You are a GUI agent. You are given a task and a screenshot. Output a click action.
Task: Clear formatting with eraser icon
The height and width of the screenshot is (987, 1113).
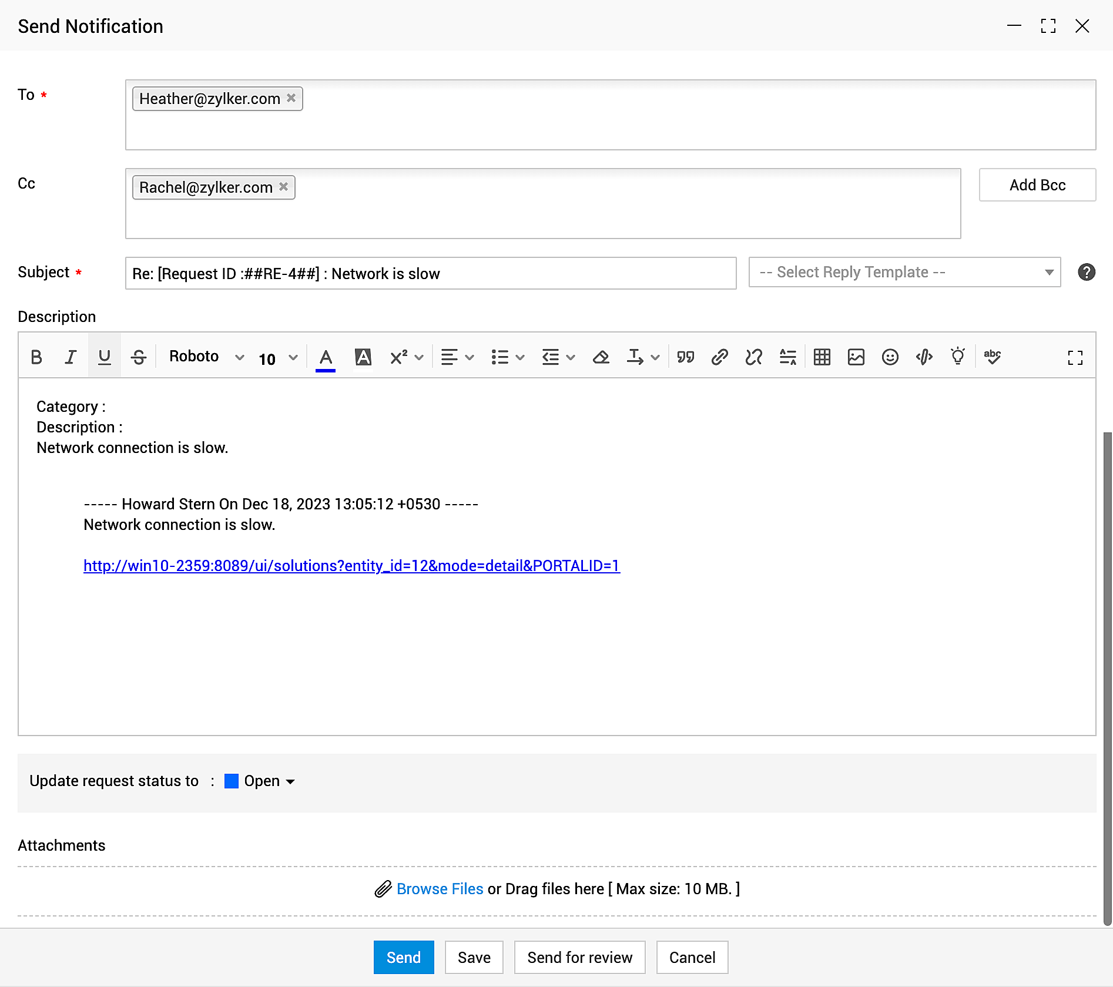click(x=601, y=357)
